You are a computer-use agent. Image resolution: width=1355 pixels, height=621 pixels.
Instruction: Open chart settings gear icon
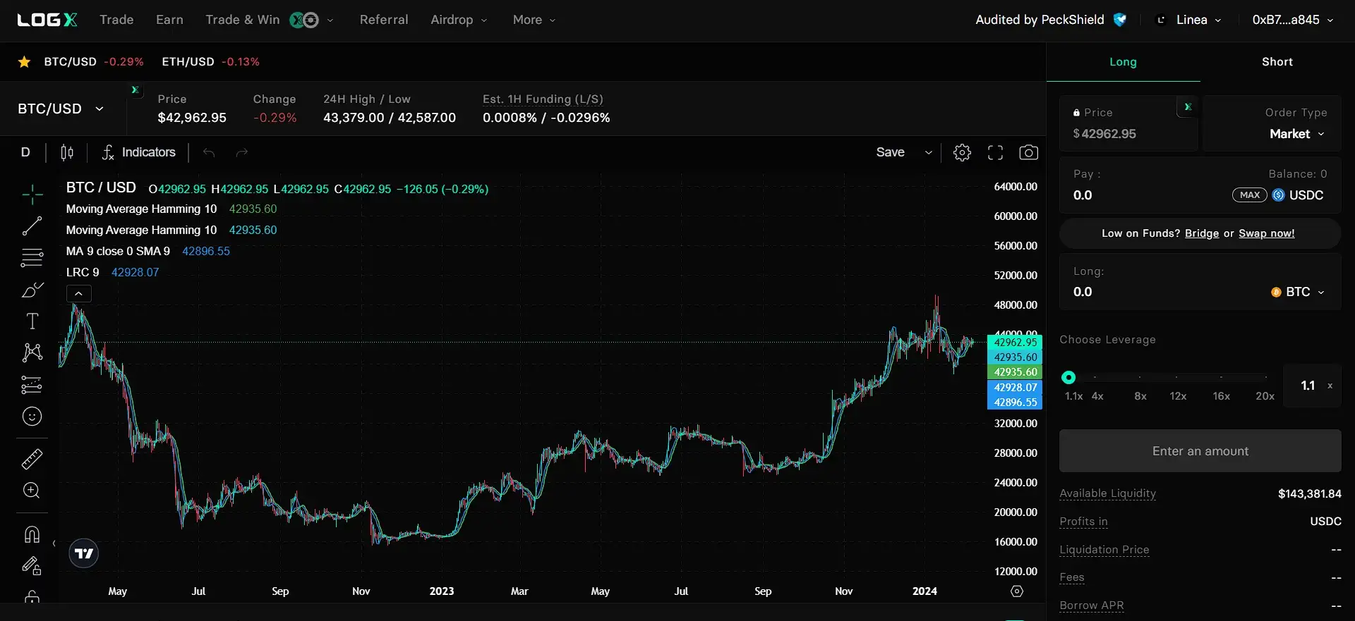pyautogui.click(x=962, y=152)
